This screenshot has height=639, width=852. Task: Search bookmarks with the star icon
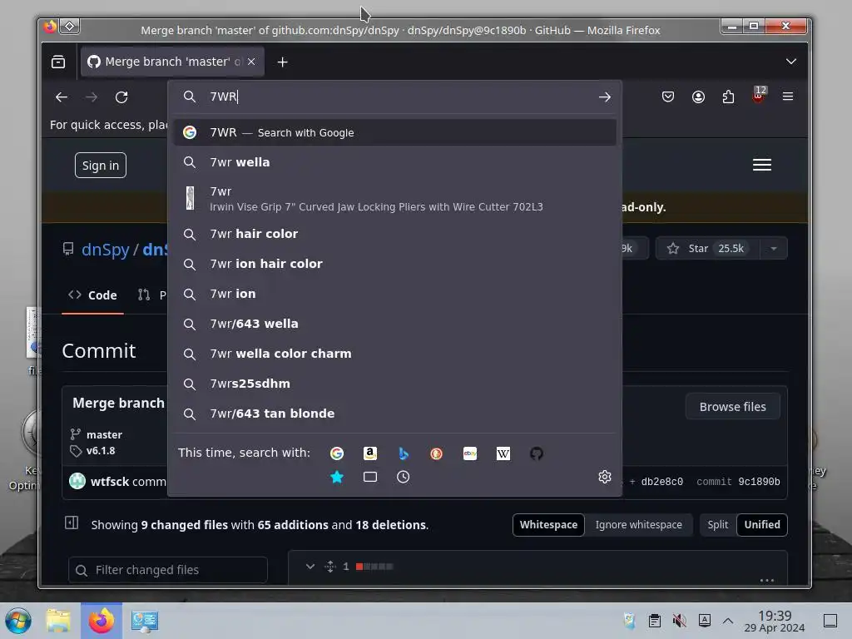click(x=337, y=477)
